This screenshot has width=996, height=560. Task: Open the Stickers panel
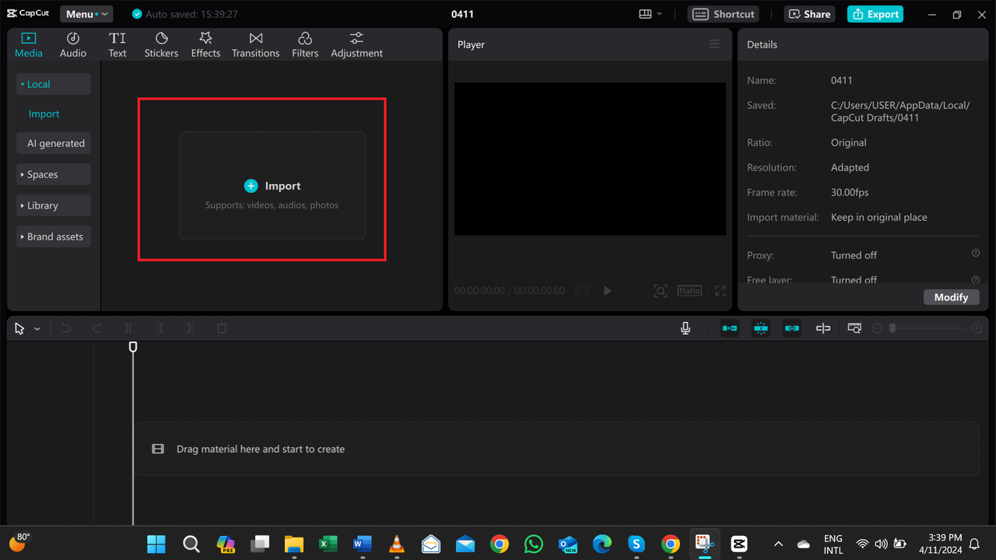tap(161, 44)
